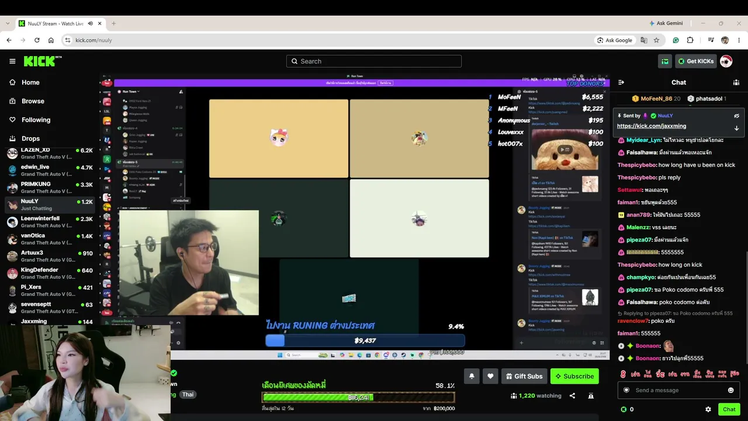
Task: Expand the tab search dropdown
Action: point(7,23)
